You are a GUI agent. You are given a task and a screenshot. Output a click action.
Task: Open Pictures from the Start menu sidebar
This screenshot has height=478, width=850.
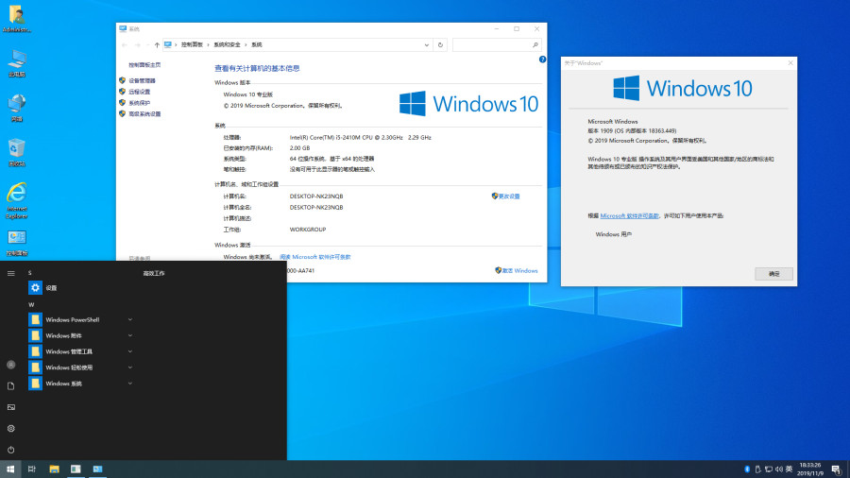coord(10,407)
